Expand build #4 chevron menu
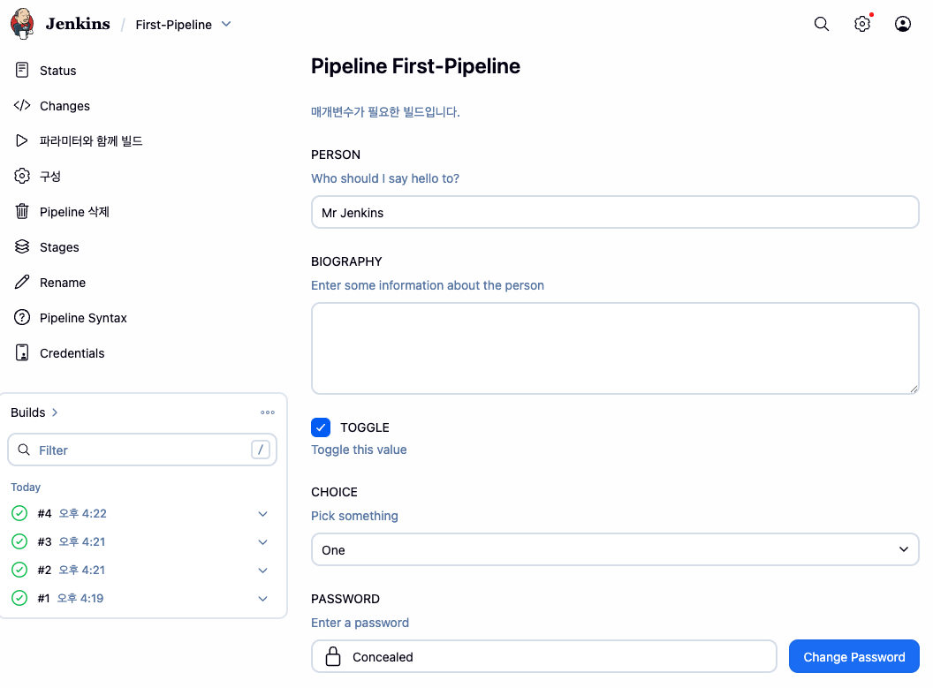This screenshot has height=688, width=933. click(262, 513)
